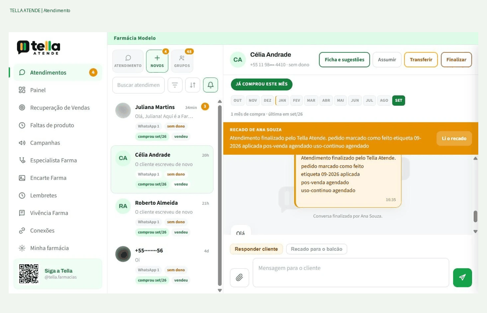Open Juliana Martins conversation
The image size is (487, 313).
pyautogui.click(x=162, y=121)
